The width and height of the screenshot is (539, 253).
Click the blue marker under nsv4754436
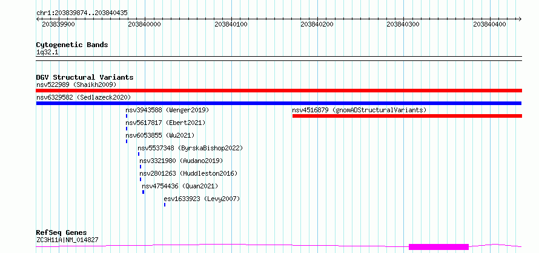(144, 192)
